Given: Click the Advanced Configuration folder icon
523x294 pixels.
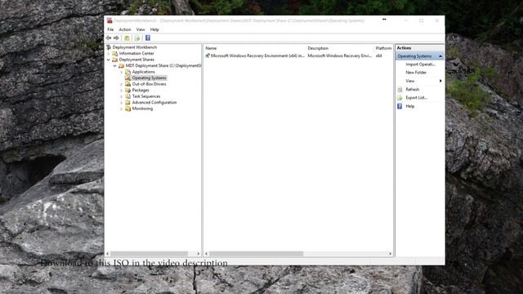Looking at the screenshot, I should pyautogui.click(x=127, y=102).
